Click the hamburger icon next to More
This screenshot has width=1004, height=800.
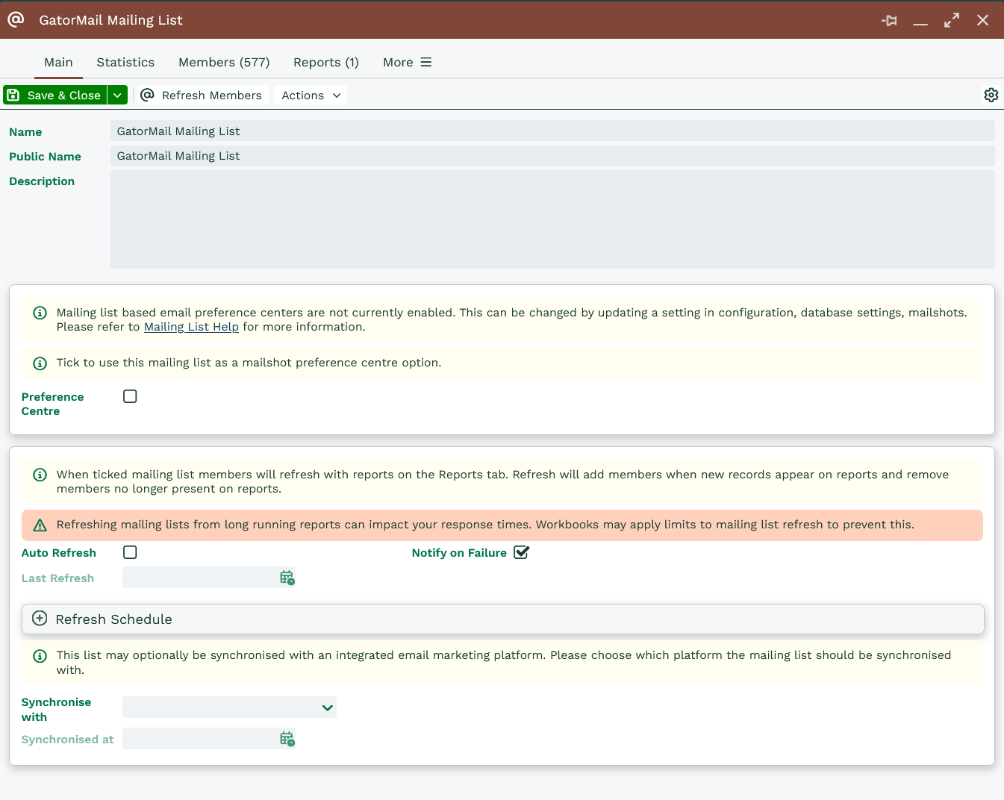426,62
